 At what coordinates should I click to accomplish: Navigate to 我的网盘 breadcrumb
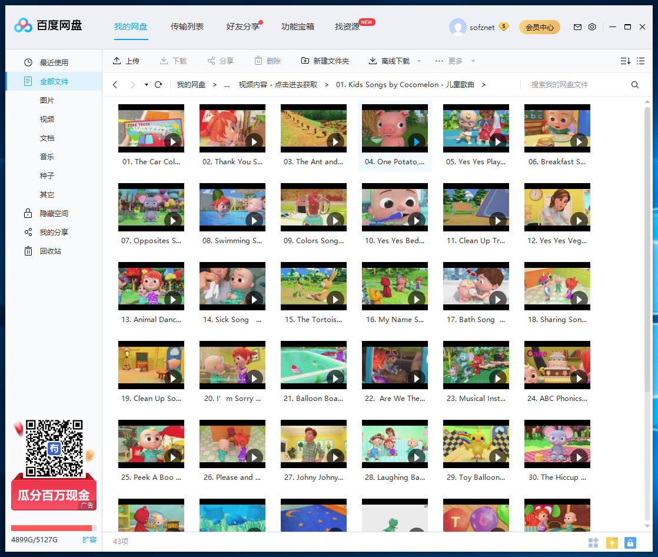tap(191, 85)
